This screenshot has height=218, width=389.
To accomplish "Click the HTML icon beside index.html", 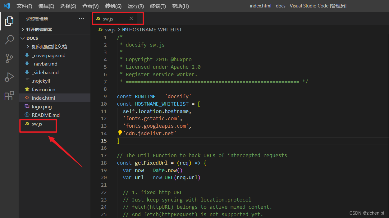I will 27,98.
